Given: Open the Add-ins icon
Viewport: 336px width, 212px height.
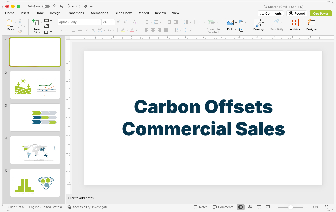Looking at the screenshot, I should pos(295,23).
